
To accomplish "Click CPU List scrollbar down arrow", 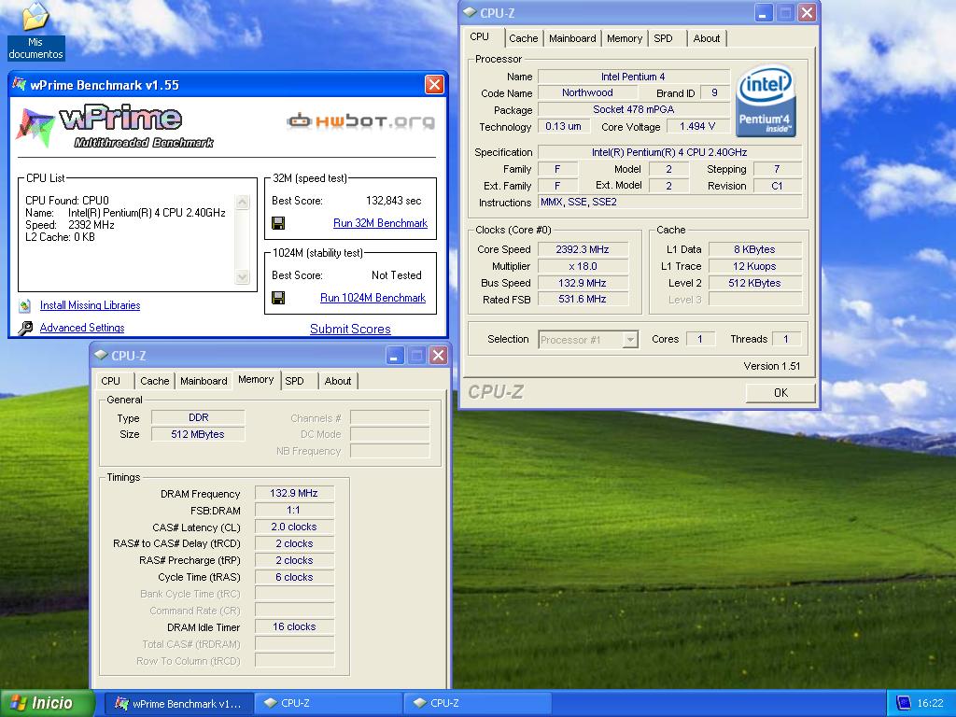I will (242, 277).
